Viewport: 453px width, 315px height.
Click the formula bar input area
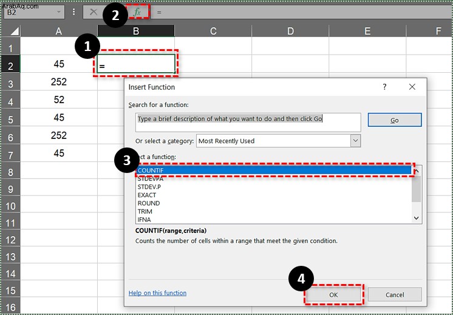[301, 12]
